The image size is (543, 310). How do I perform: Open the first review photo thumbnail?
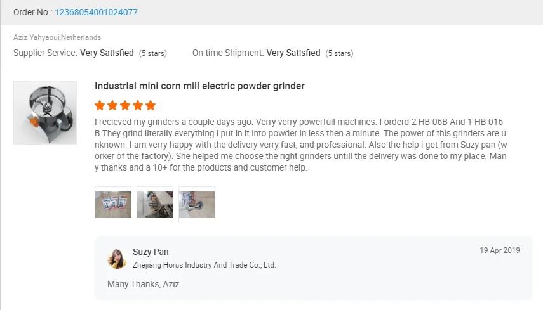[x=113, y=205]
